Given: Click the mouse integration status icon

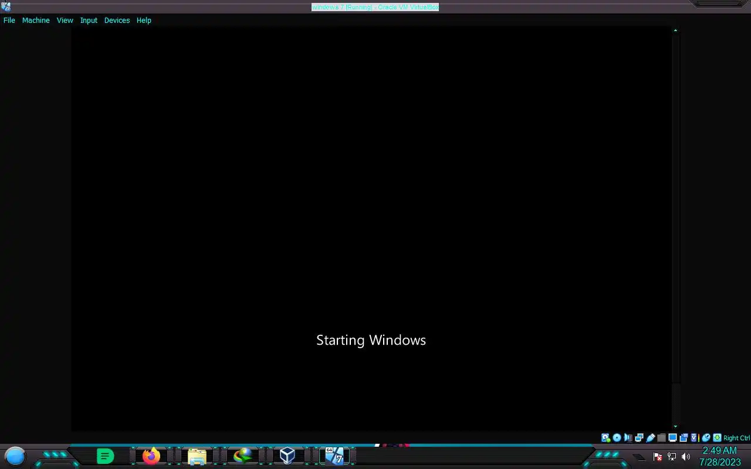Looking at the screenshot, I should (706, 437).
